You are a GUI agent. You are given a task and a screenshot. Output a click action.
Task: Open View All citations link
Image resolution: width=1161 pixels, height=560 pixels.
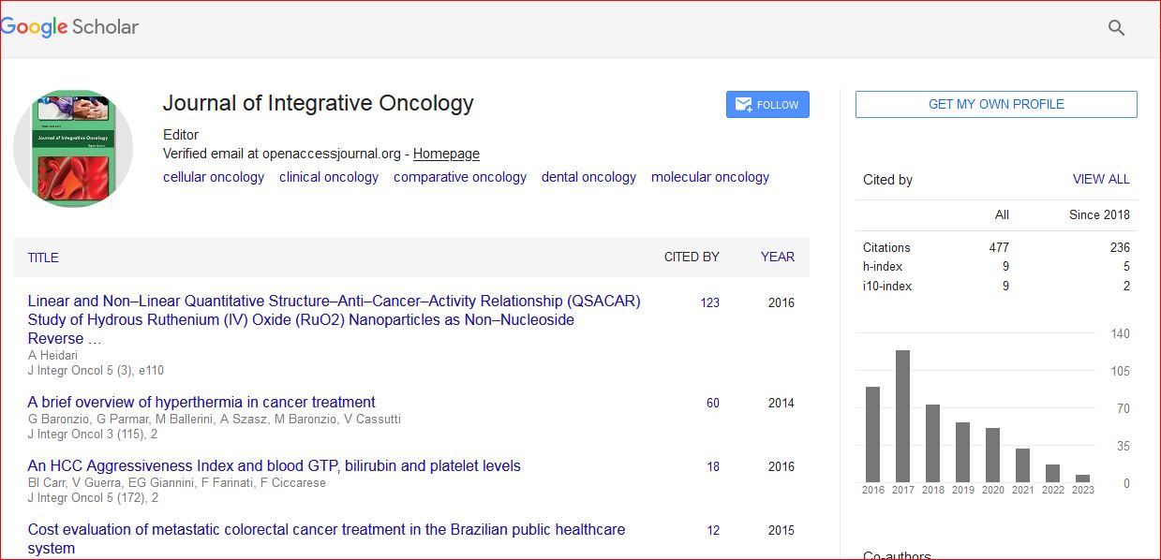(x=1101, y=179)
